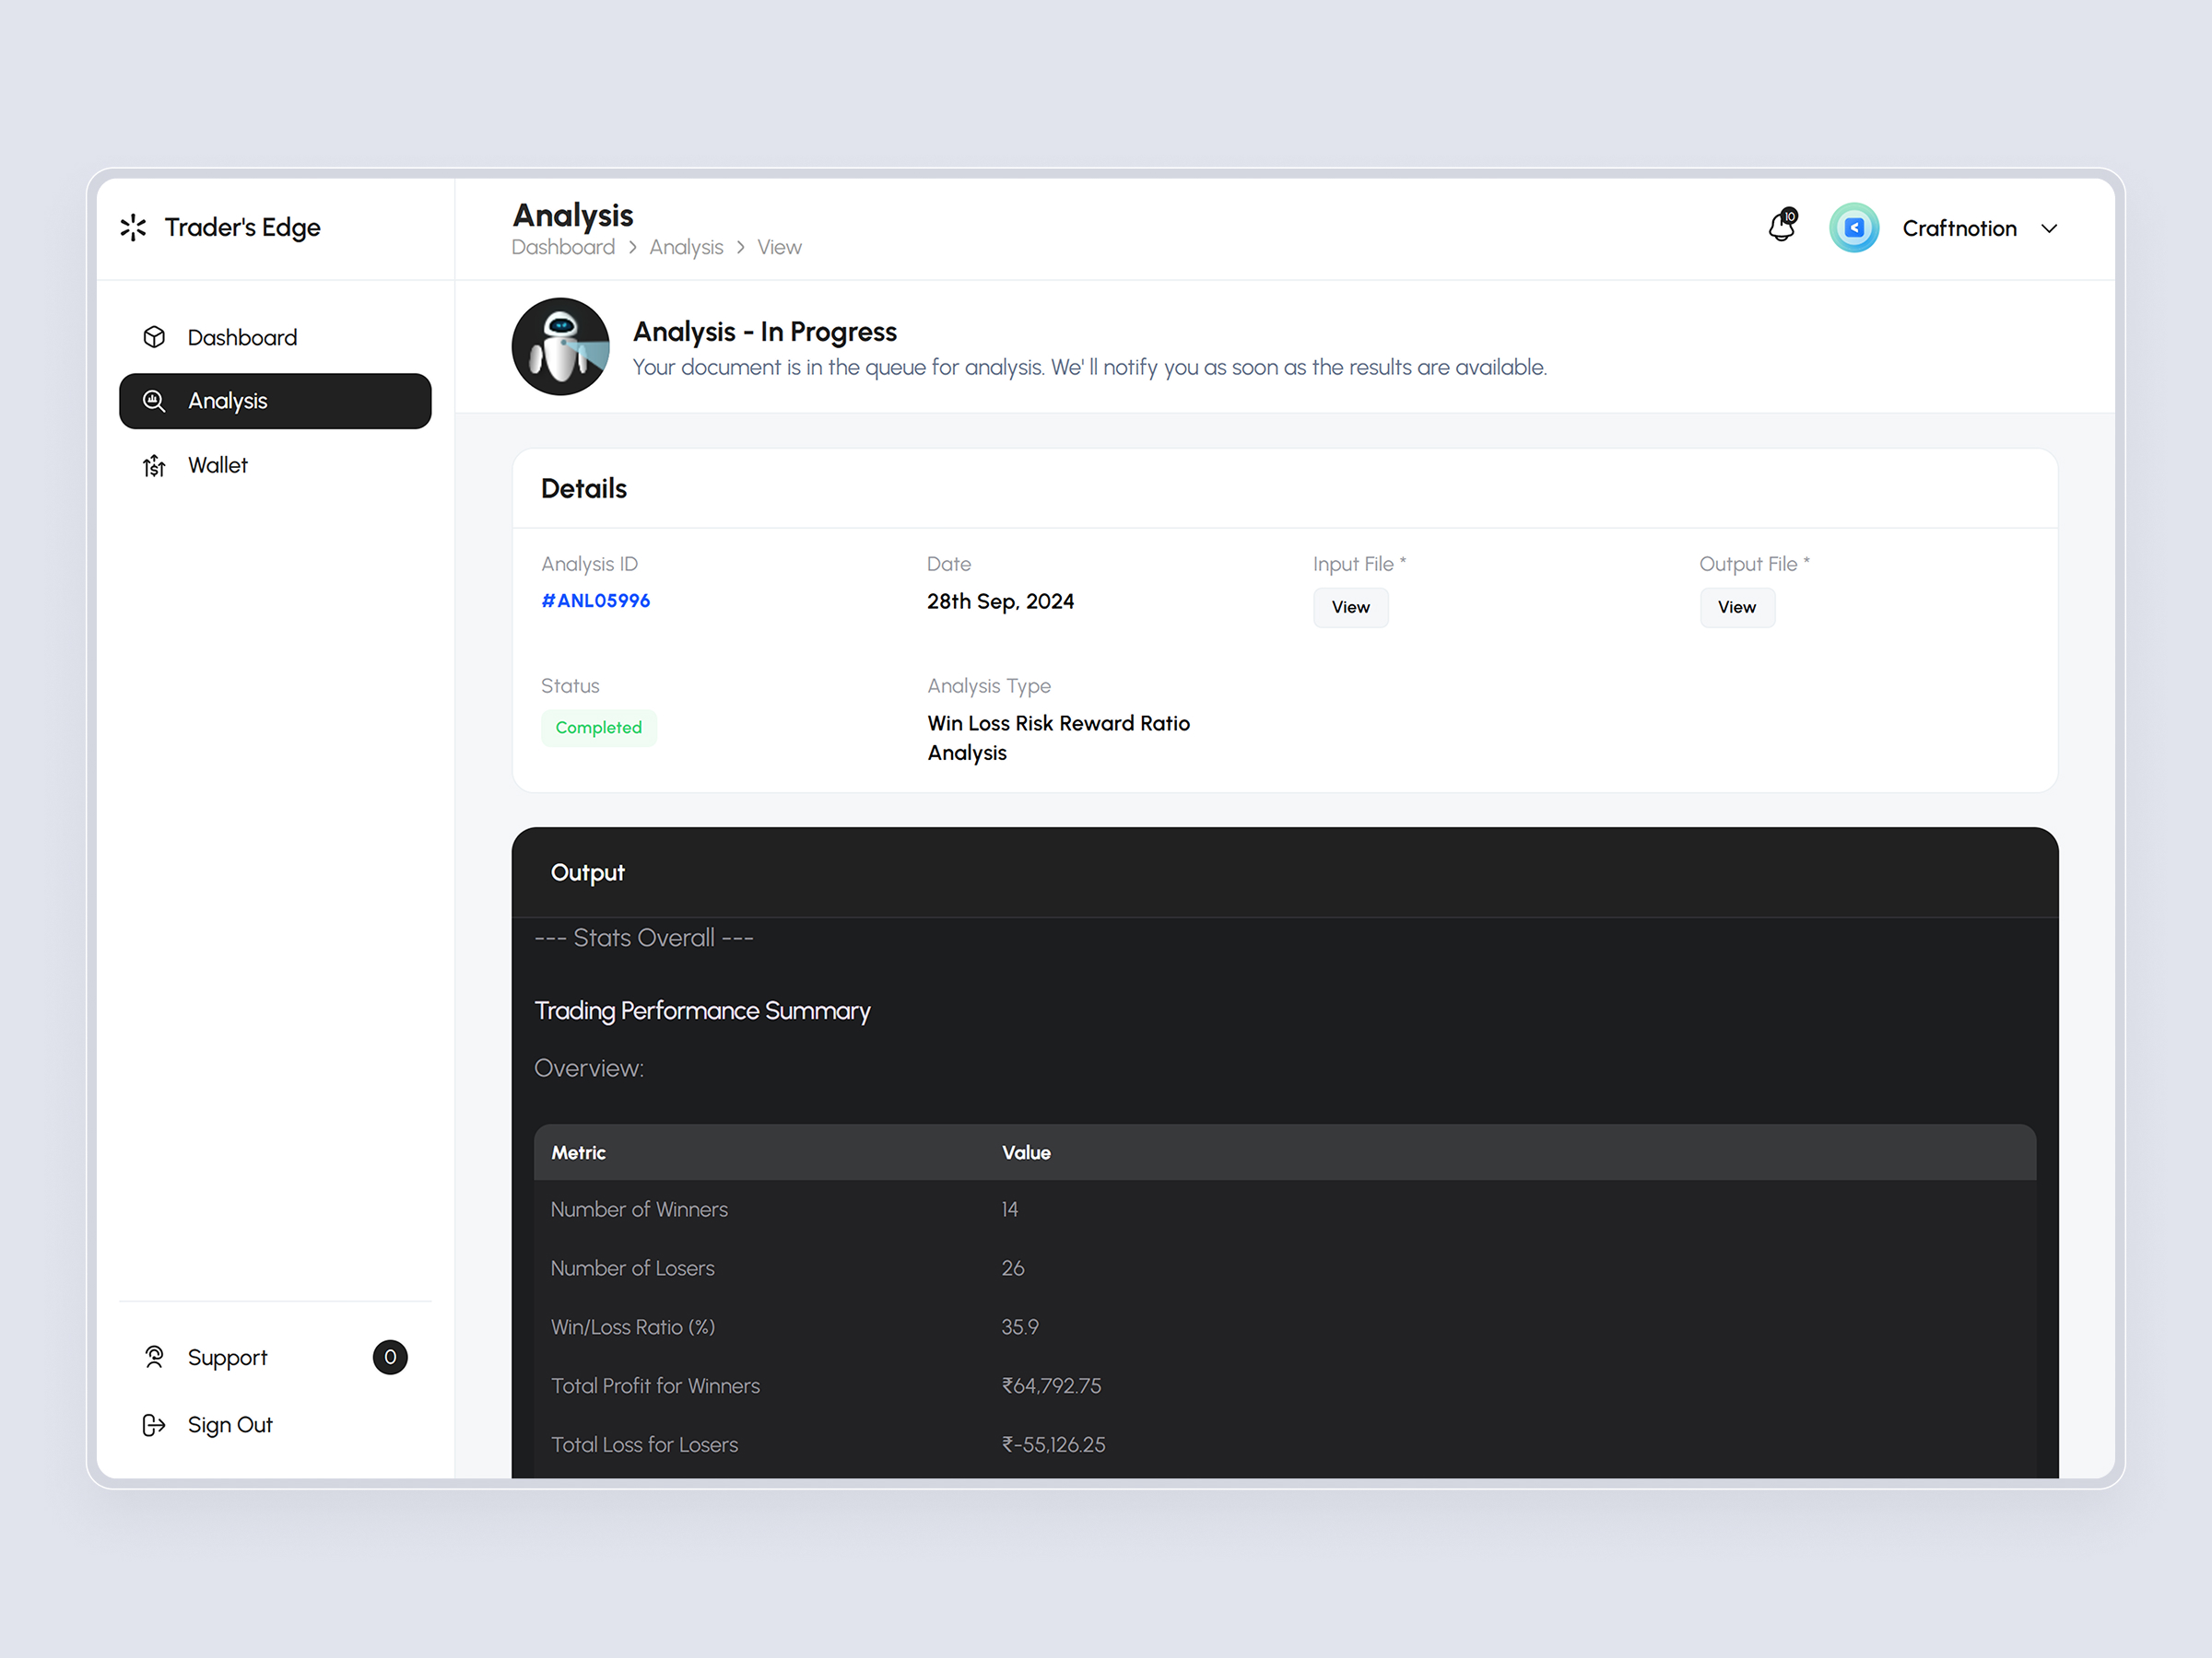Click the notification count badge on the bell

(1791, 214)
